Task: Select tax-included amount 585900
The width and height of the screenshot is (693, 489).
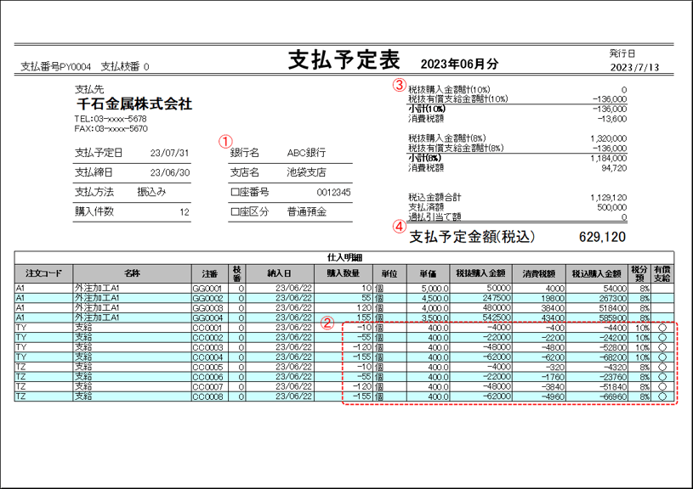Action: pos(612,318)
